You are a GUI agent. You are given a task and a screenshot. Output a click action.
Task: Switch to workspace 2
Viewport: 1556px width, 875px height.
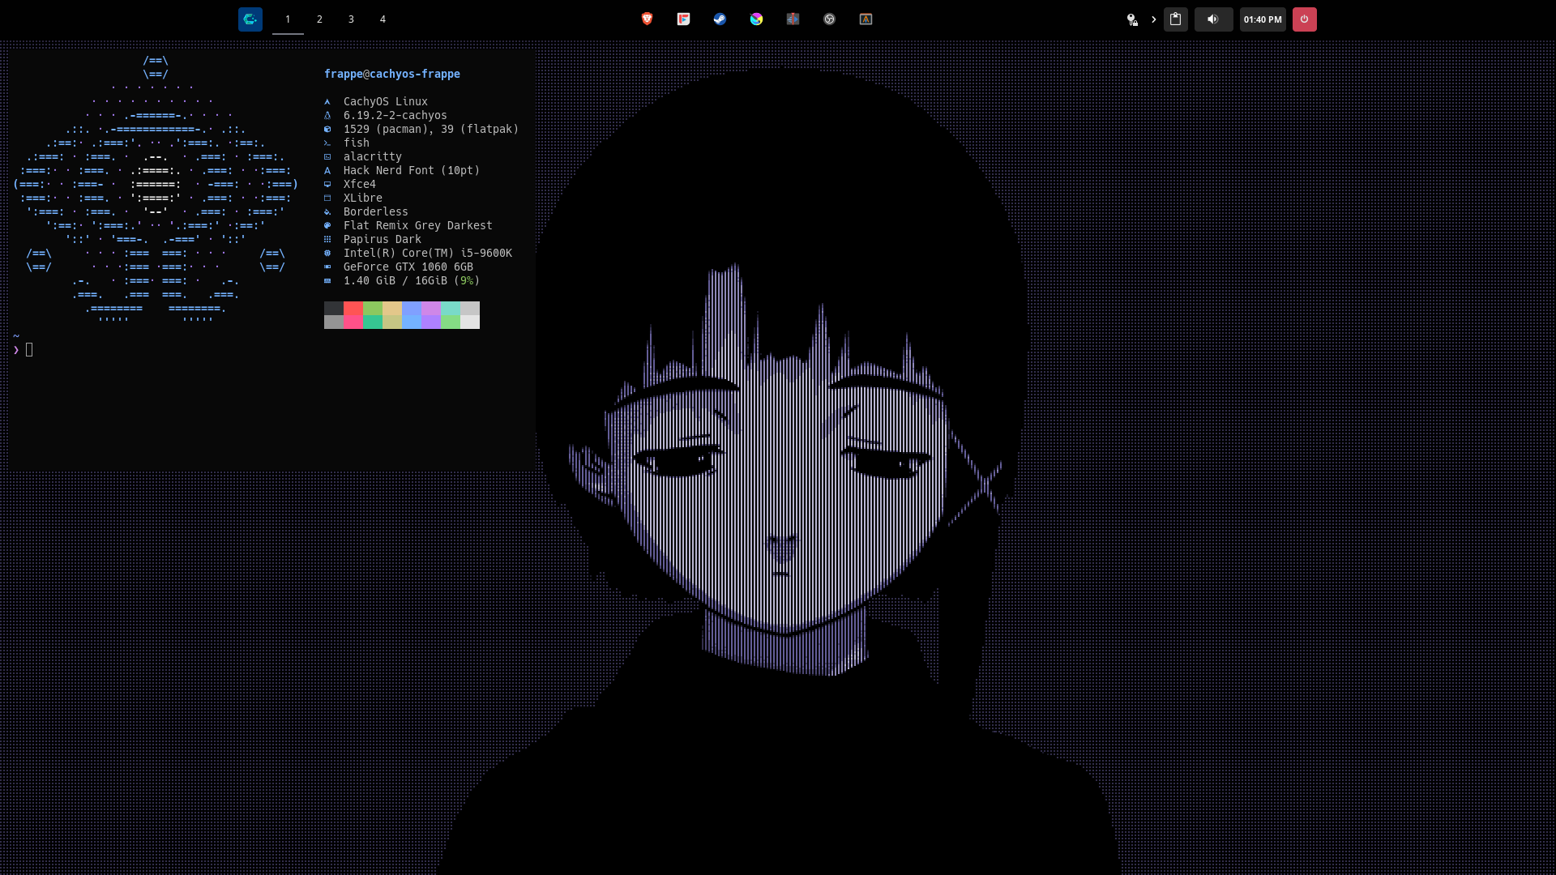pyautogui.click(x=319, y=19)
